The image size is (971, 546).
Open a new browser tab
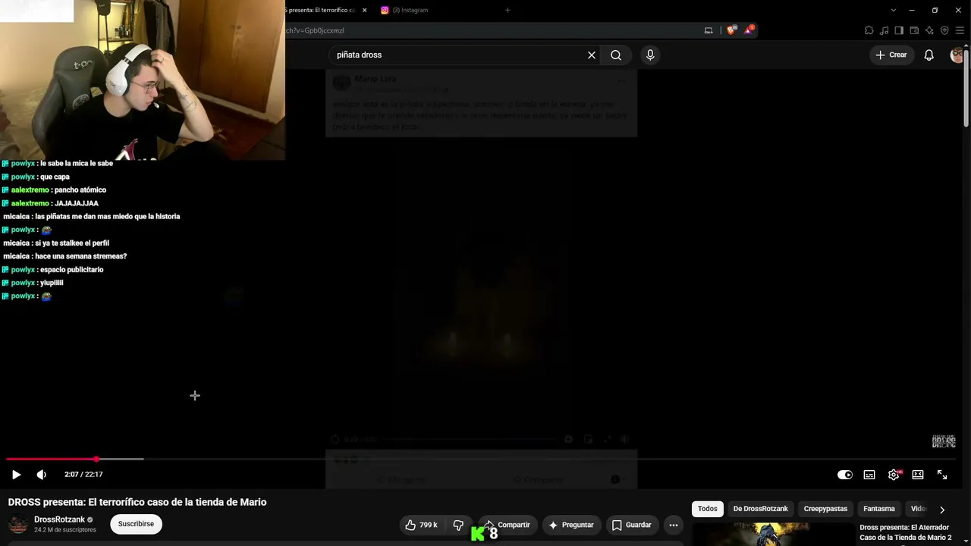pos(507,10)
